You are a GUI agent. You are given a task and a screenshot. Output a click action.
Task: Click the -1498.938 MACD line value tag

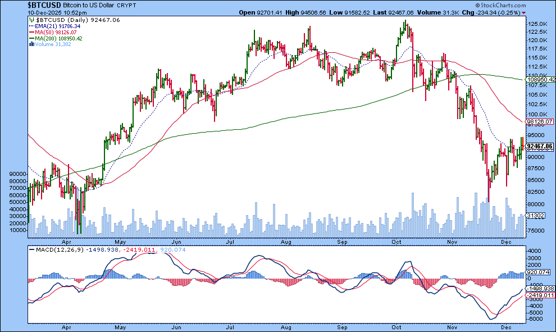(539, 288)
